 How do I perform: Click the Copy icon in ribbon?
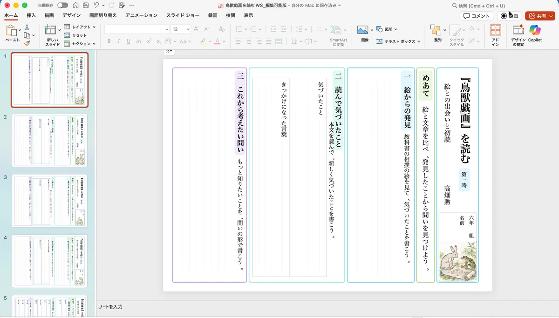[x=27, y=35]
